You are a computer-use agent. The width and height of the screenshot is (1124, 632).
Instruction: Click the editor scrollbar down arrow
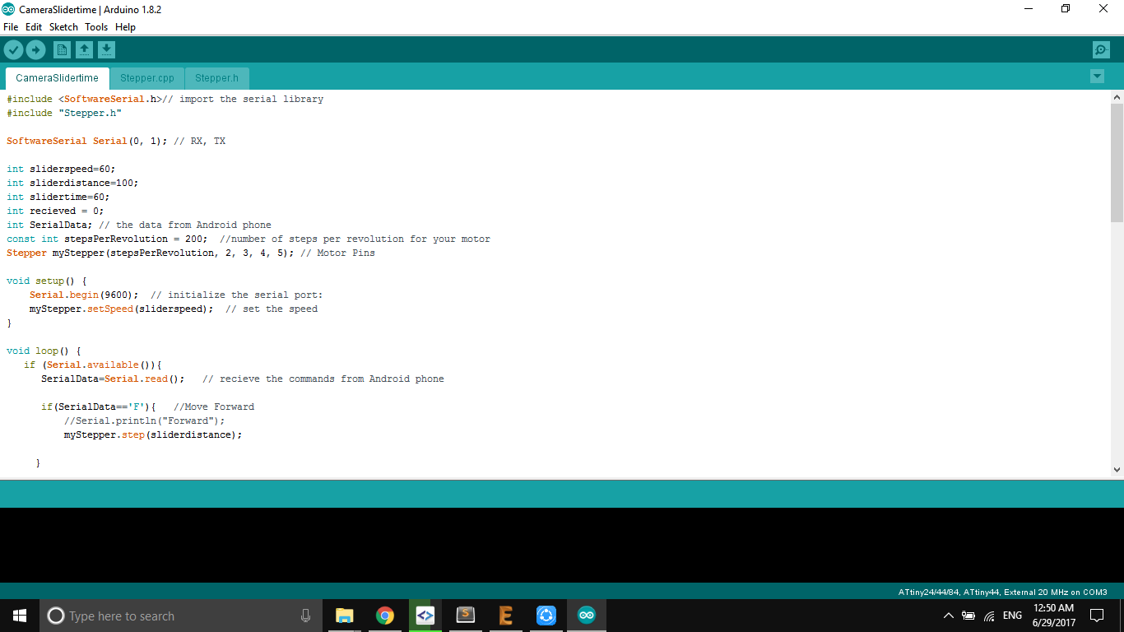[1117, 470]
